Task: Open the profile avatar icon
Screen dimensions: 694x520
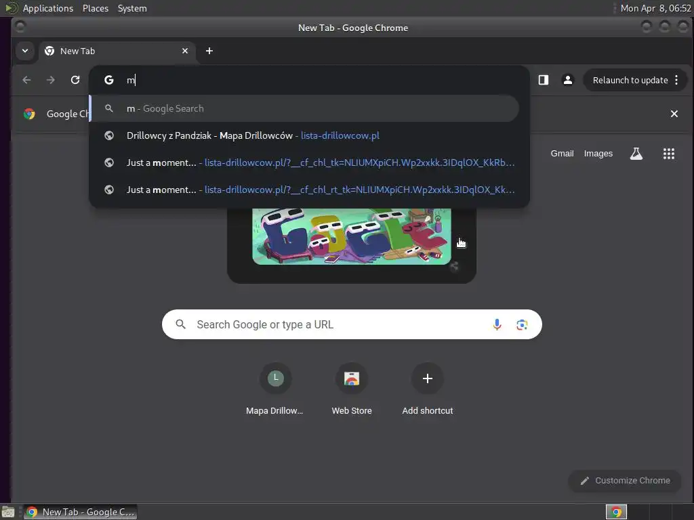Action: [567, 80]
